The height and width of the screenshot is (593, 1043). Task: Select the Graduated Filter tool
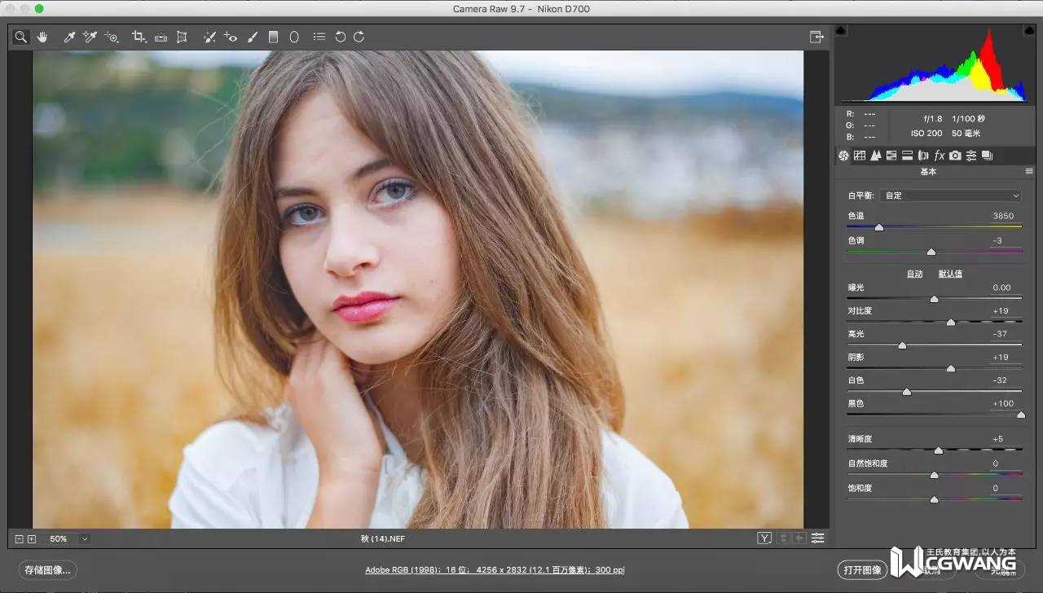click(x=273, y=37)
